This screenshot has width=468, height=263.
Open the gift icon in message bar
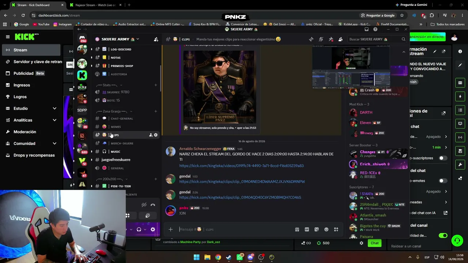(x=297, y=229)
